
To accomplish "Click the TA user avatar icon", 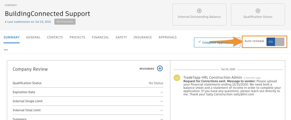I will click(177, 78).
